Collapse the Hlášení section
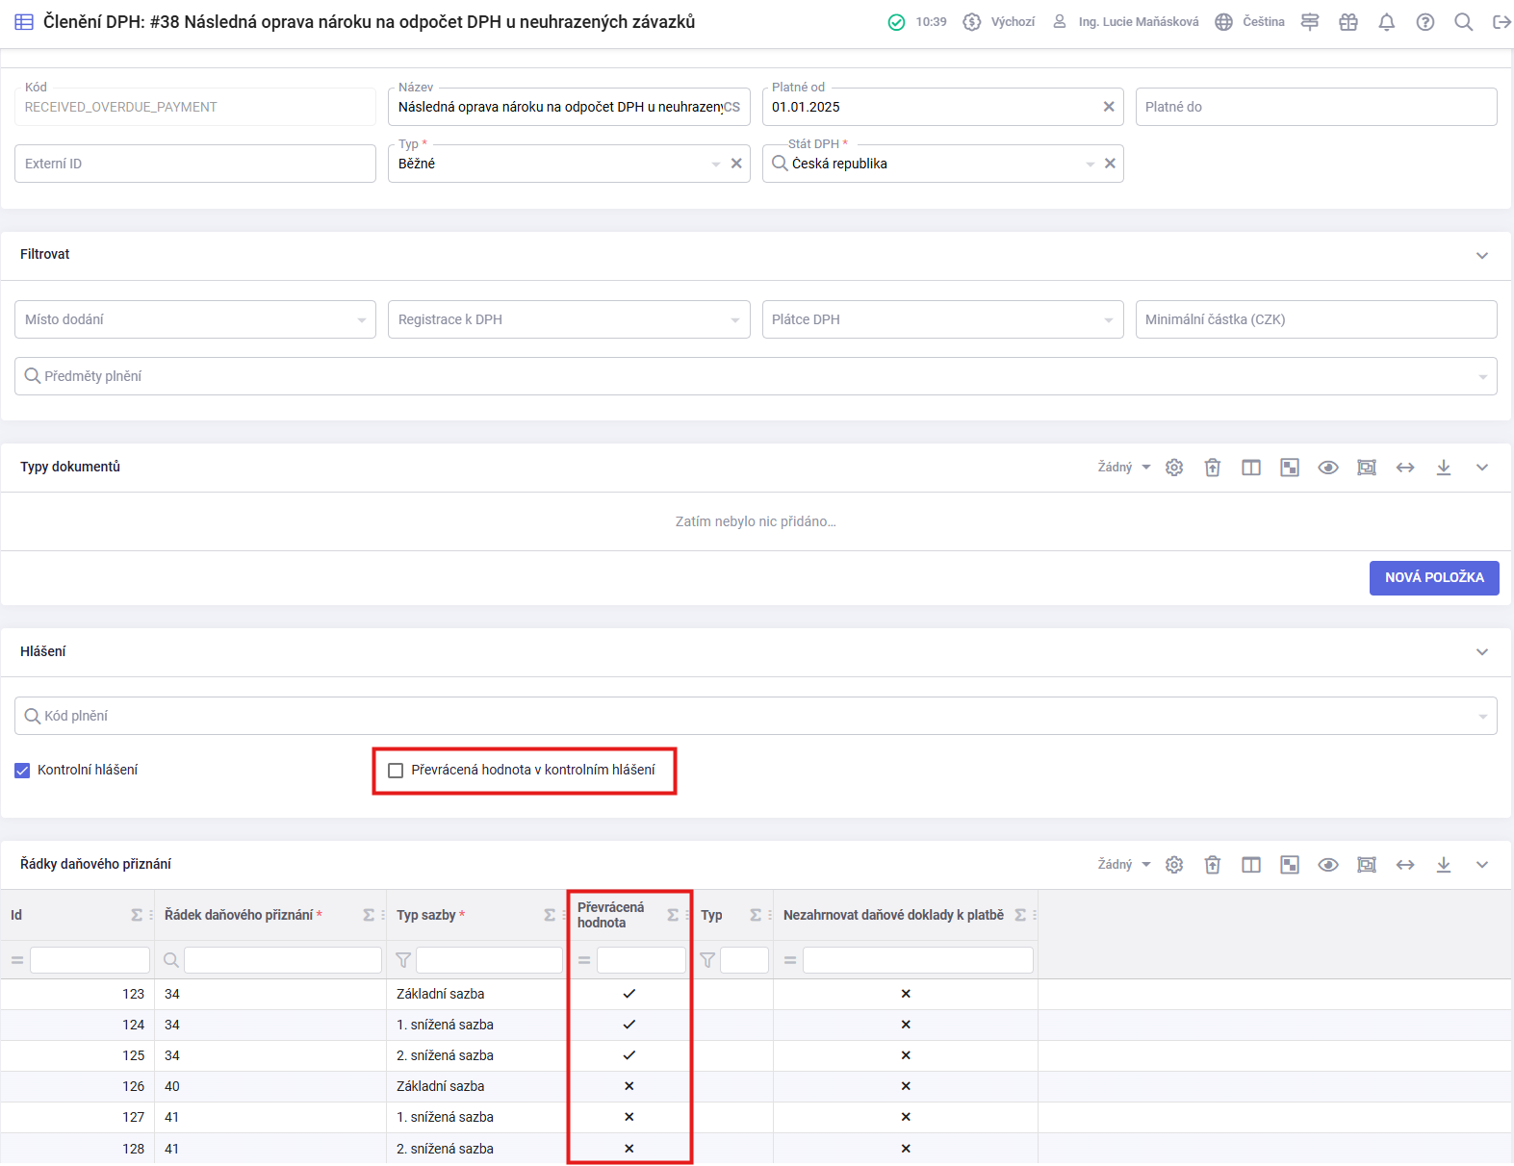The width and height of the screenshot is (1514, 1166). pyautogui.click(x=1482, y=652)
